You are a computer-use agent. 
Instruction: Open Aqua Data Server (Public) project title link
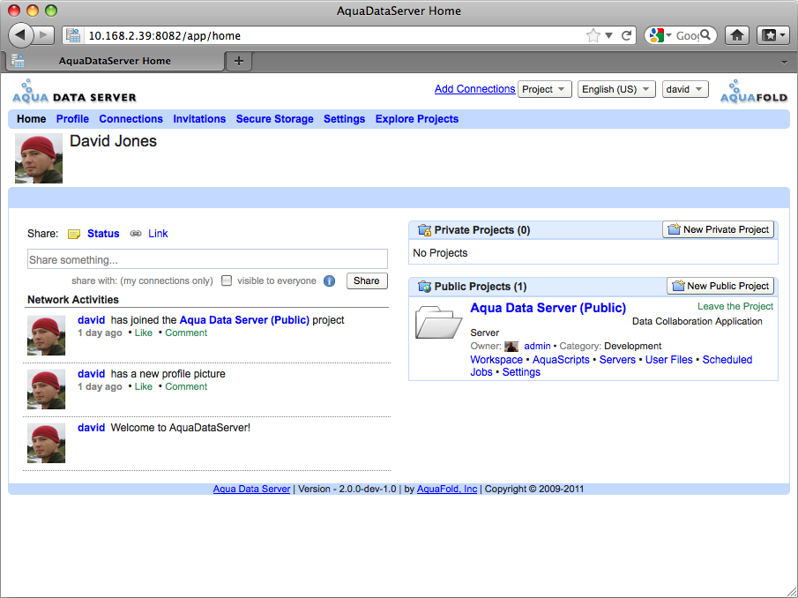click(548, 308)
